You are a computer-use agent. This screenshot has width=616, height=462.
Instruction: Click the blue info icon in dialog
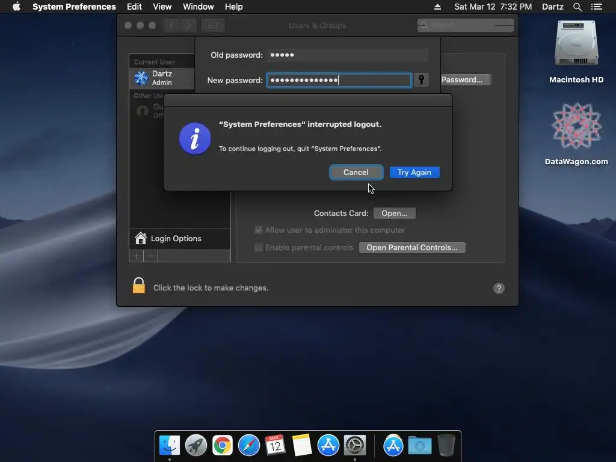pyautogui.click(x=195, y=139)
